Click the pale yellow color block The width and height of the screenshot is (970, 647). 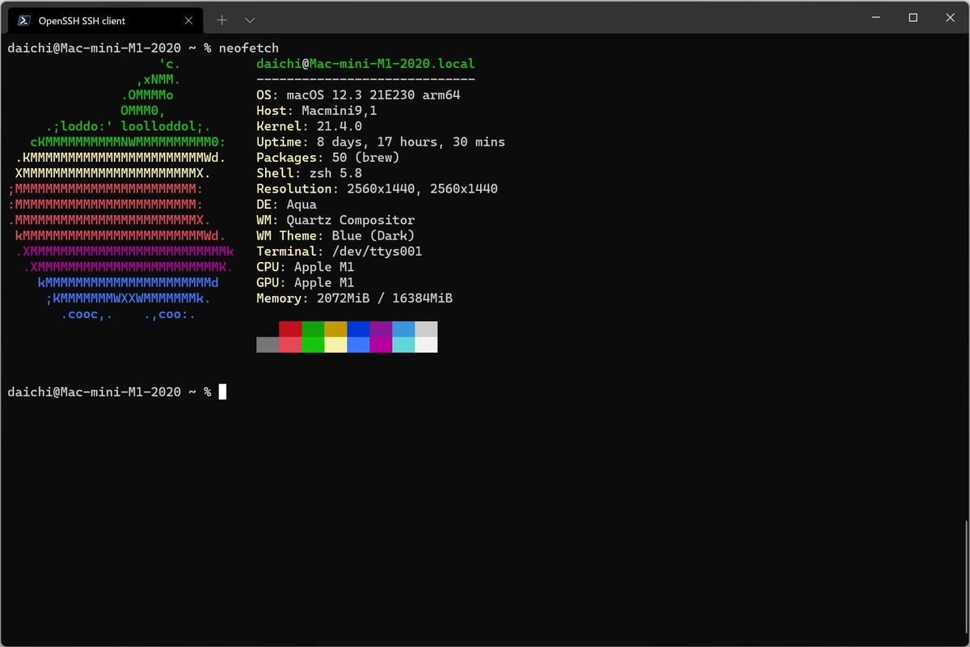(x=335, y=345)
